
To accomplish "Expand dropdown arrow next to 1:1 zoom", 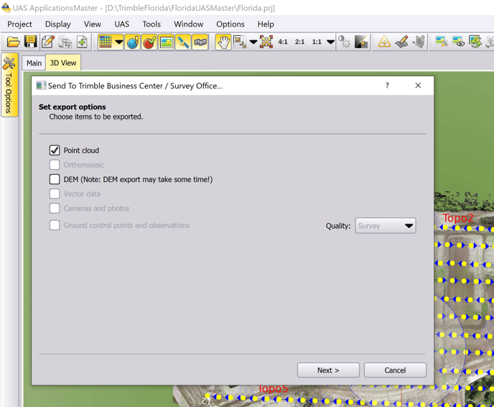I will [x=330, y=42].
